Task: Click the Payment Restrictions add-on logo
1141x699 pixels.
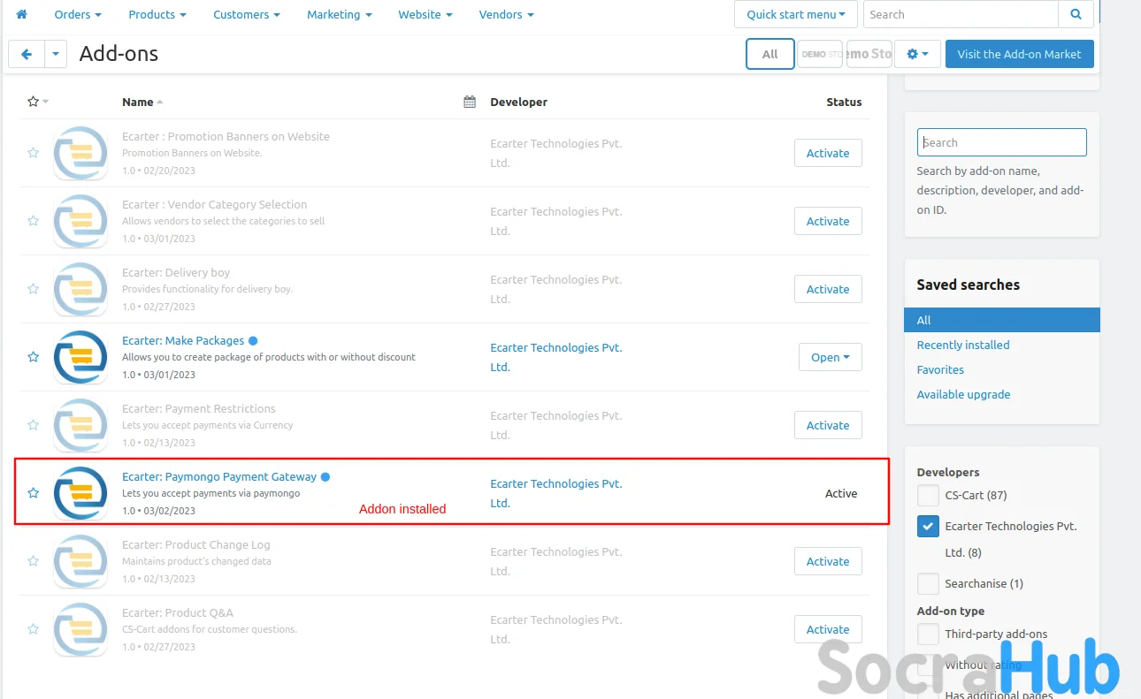Action: (80, 425)
